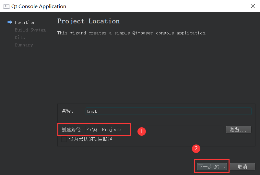Click the Qt Console Application title icon

[6, 6]
